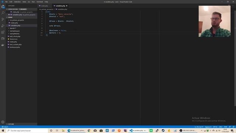This screenshot has height=133, width=236.
Task: Open the Source Control view
Action: (x=3, y=19)
